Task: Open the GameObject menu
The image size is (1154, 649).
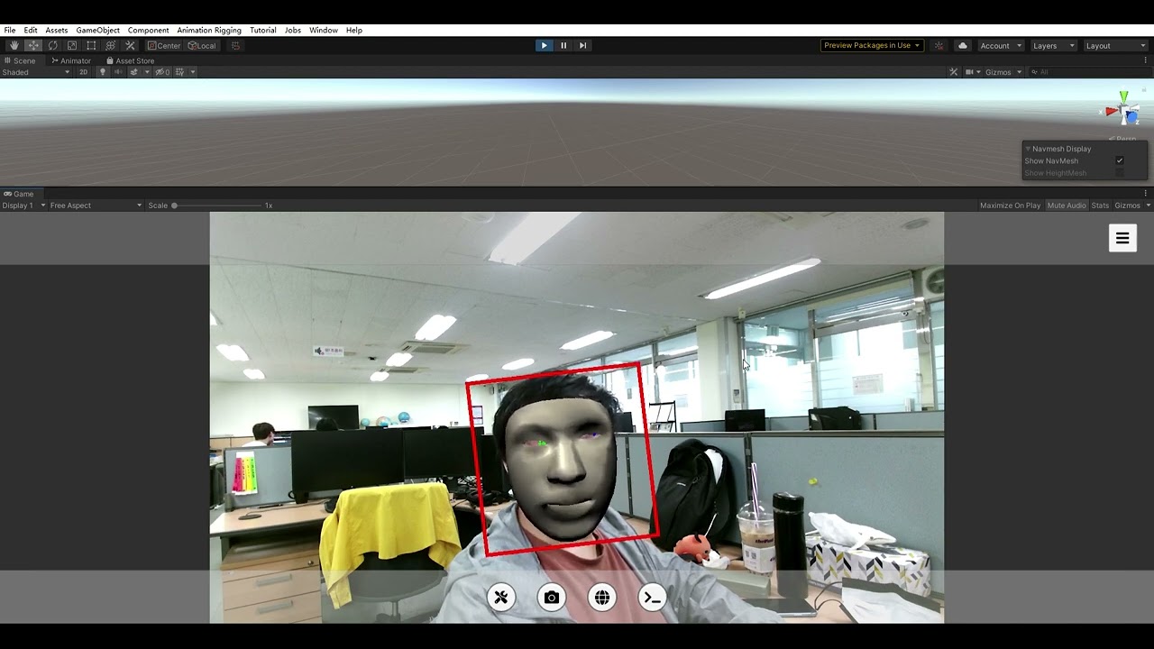Action: coord(97,30)
